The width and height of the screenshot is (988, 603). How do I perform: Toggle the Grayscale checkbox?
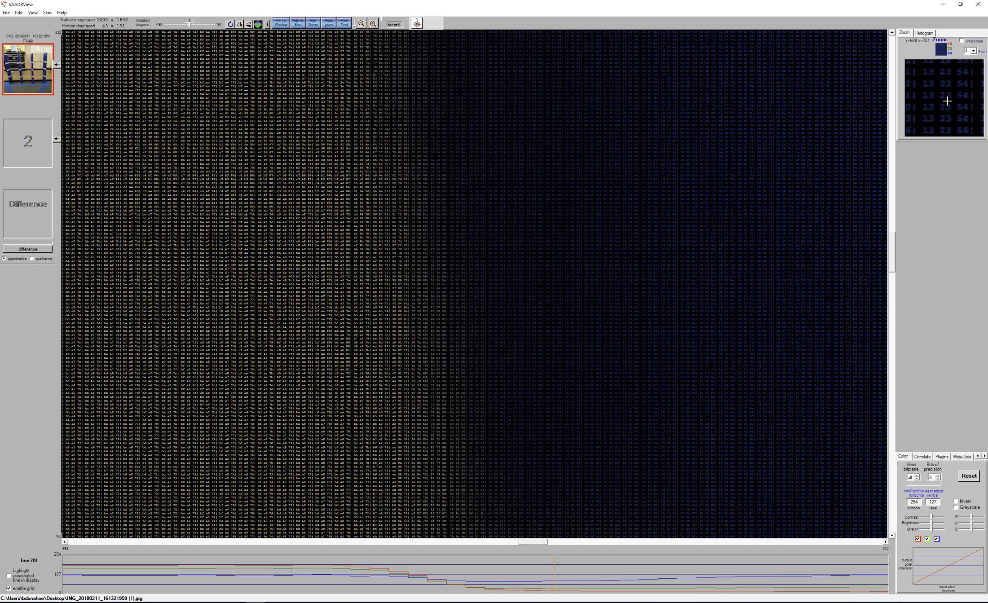click(956, 507)
